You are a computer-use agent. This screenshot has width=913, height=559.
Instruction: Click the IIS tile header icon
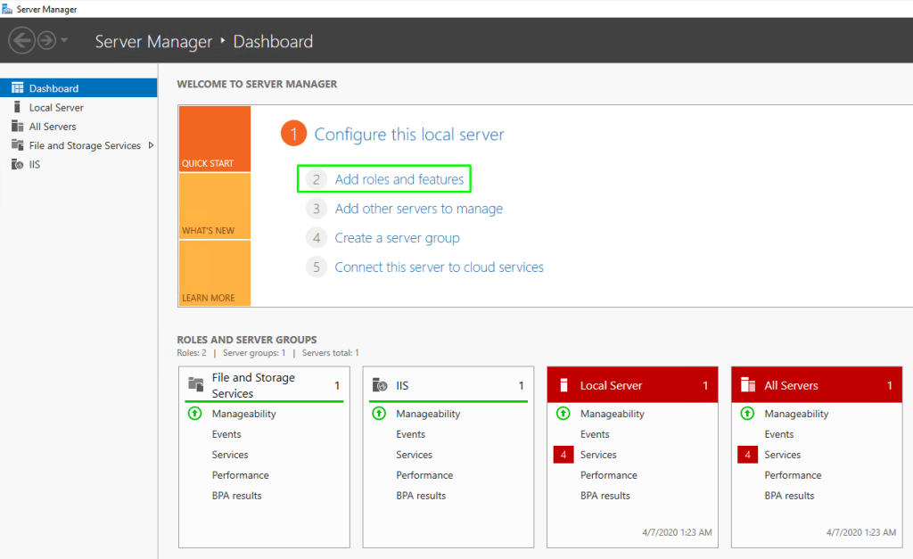380,386
